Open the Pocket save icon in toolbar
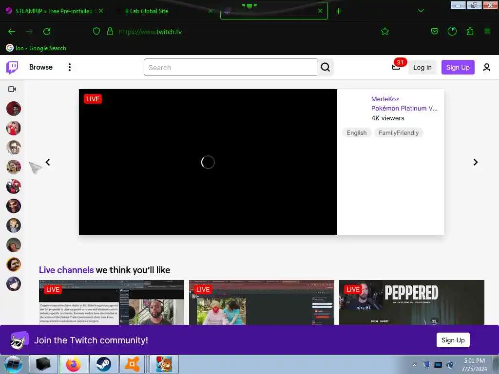 [434, 31]
